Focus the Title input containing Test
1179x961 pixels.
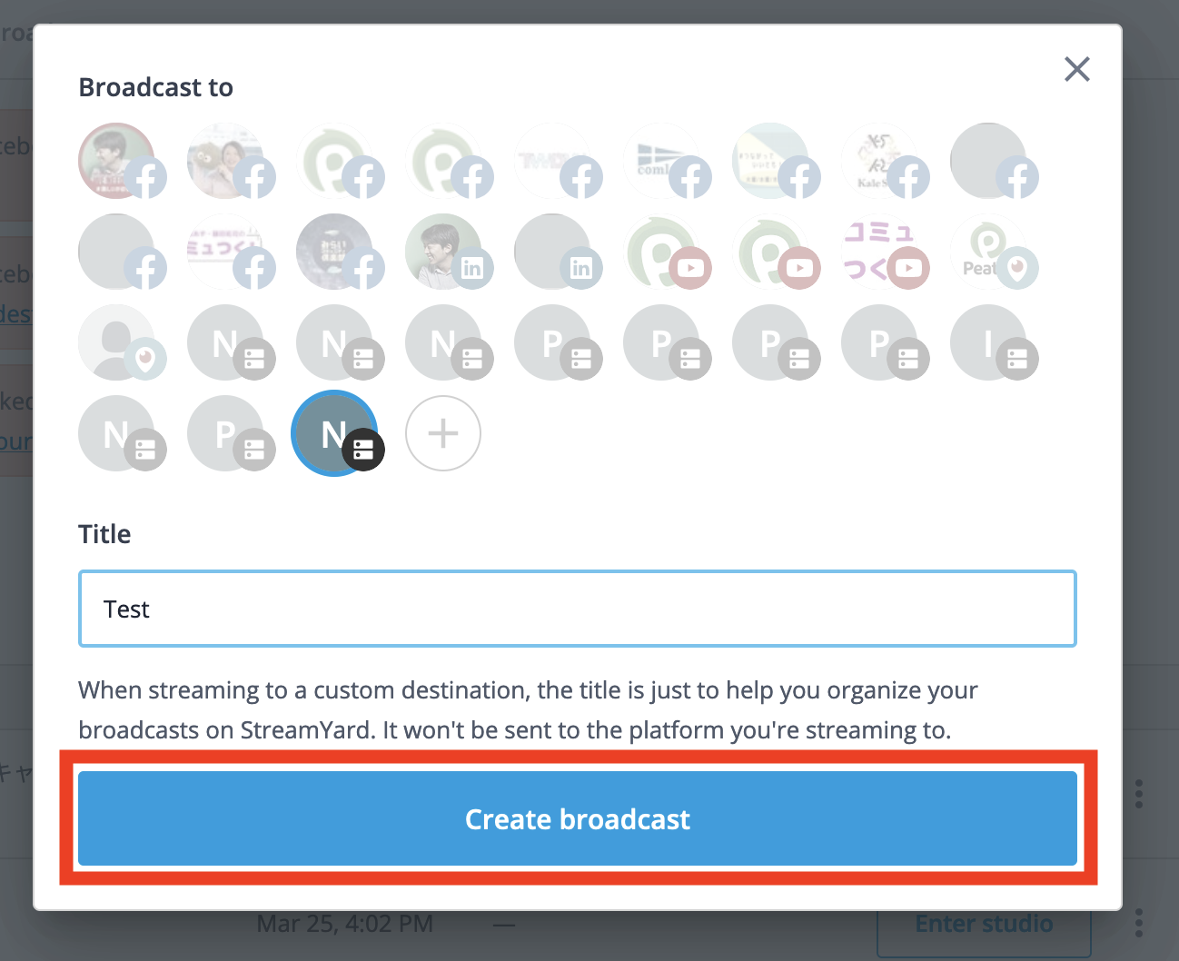click(578, 609)
